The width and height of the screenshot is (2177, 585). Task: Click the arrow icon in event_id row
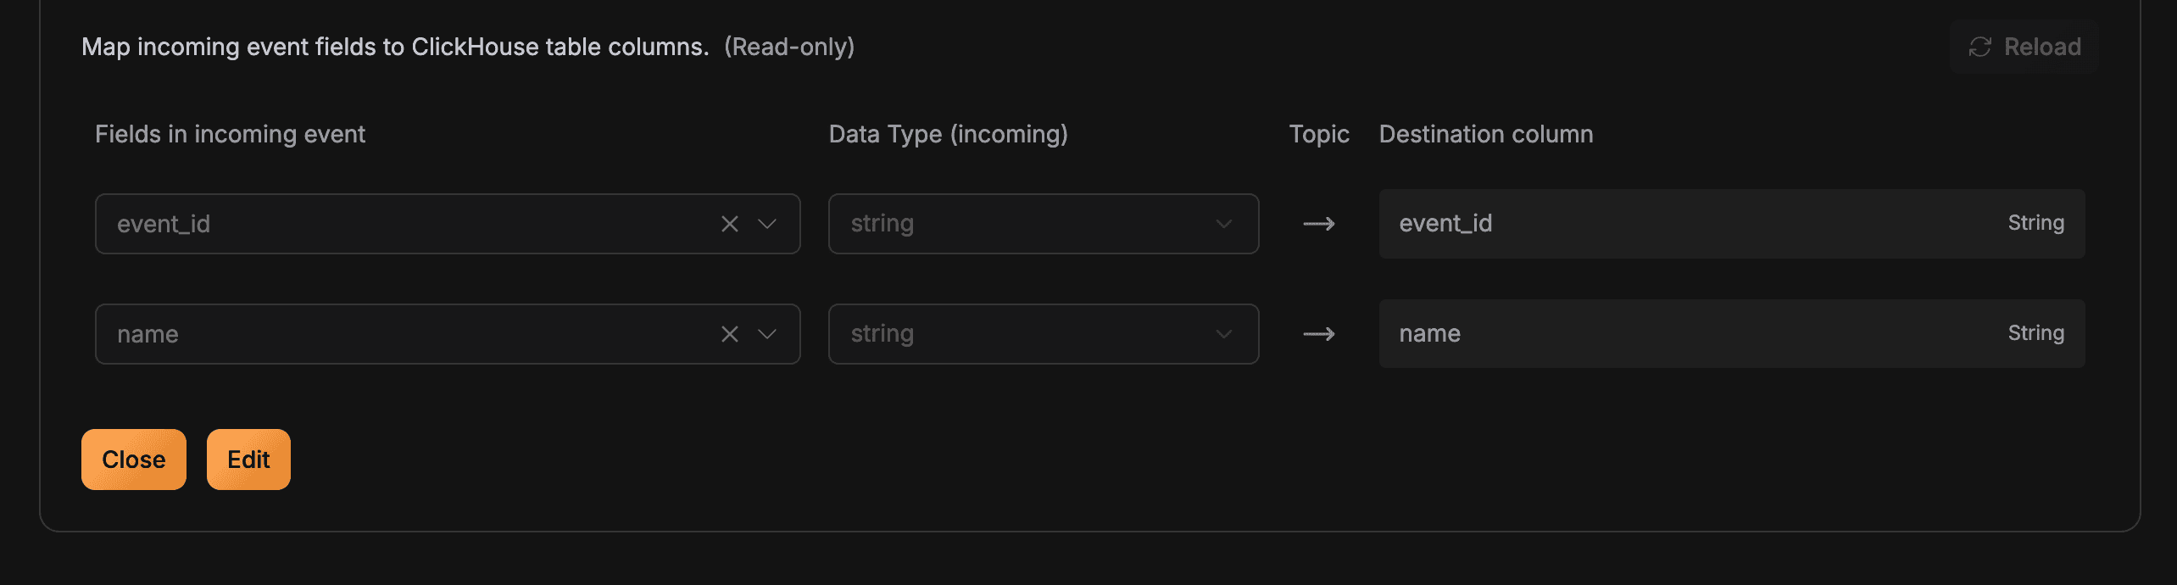coord(1319,224)
